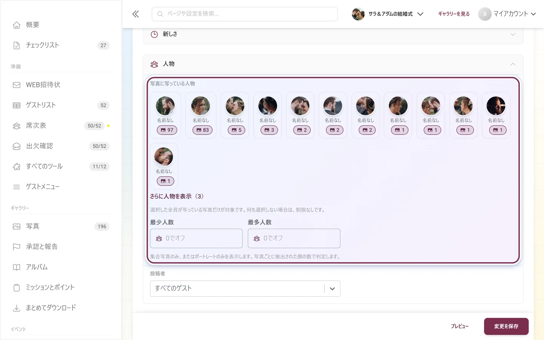Click the 最多人数 input field
This screenshot has width=544, height=340.
294,238
